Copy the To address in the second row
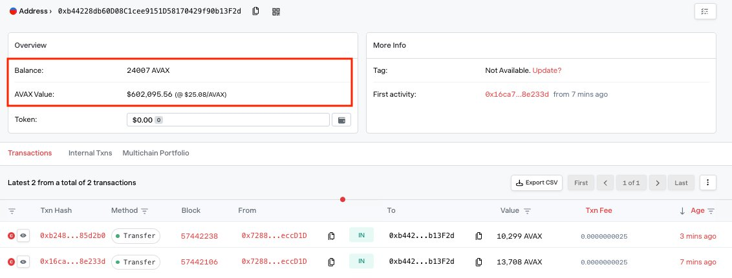 [479, 262]
